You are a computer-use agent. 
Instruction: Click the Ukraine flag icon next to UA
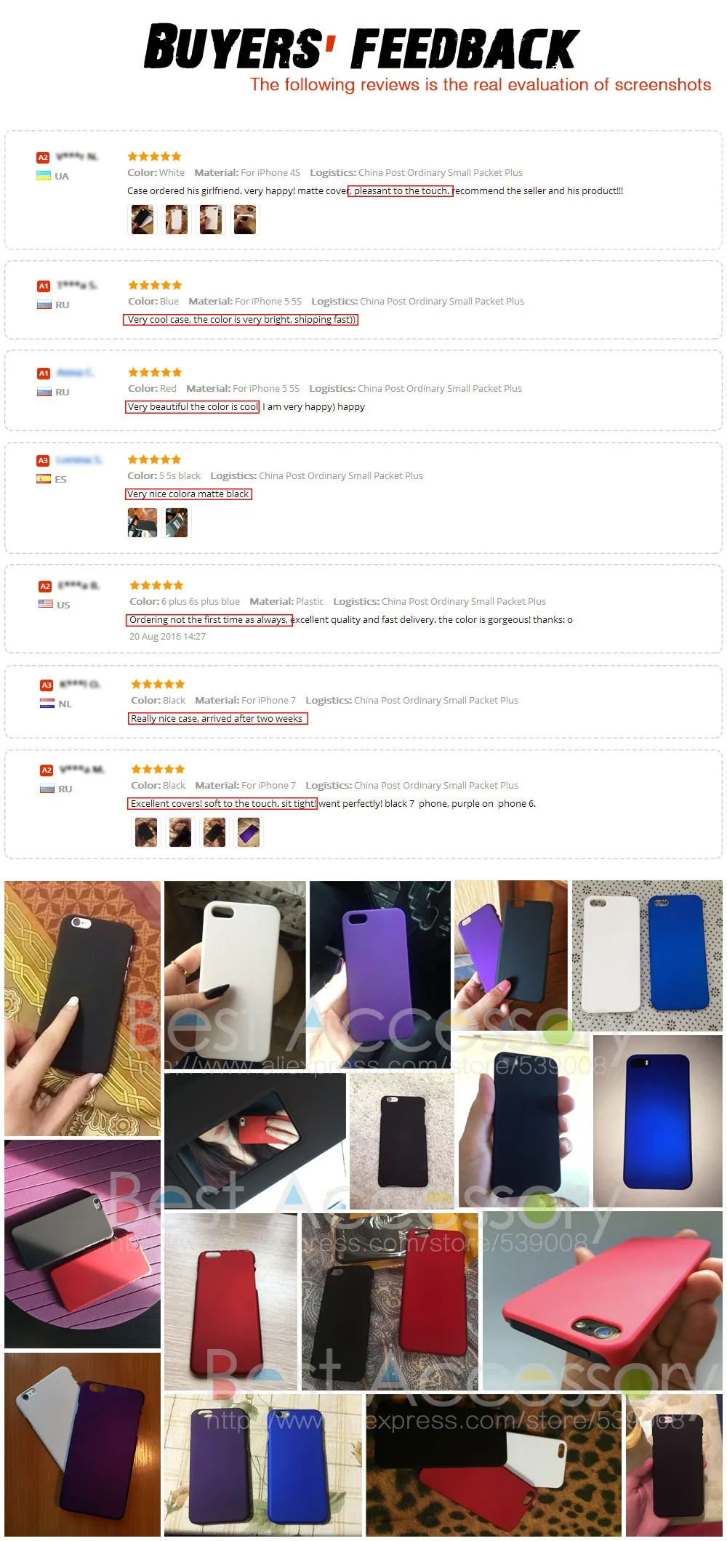point(44,176)
